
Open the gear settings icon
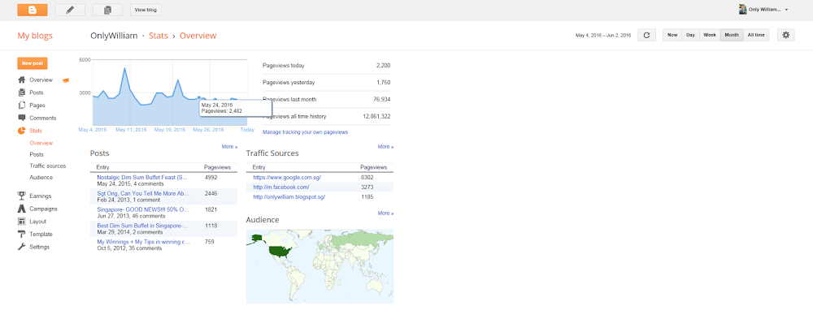tap(786, 35)
